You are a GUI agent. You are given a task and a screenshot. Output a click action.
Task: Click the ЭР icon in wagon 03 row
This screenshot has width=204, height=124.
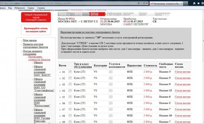[70, 84]
